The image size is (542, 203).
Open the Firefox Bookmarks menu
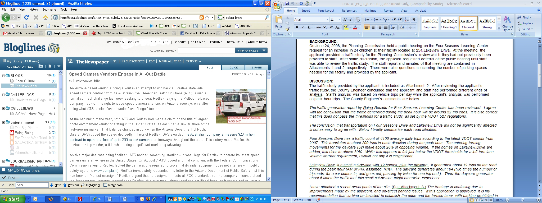tap(49, 10)
